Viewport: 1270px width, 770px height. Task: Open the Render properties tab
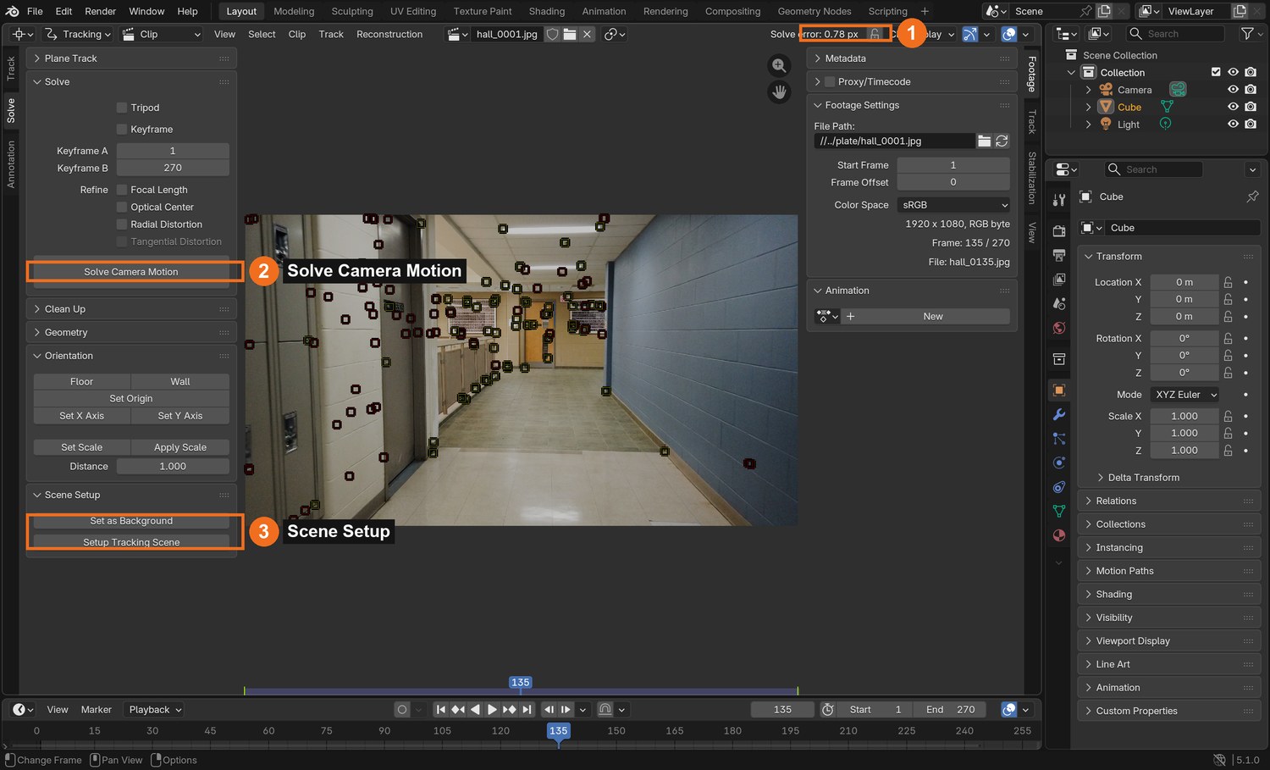(1059, 230)
